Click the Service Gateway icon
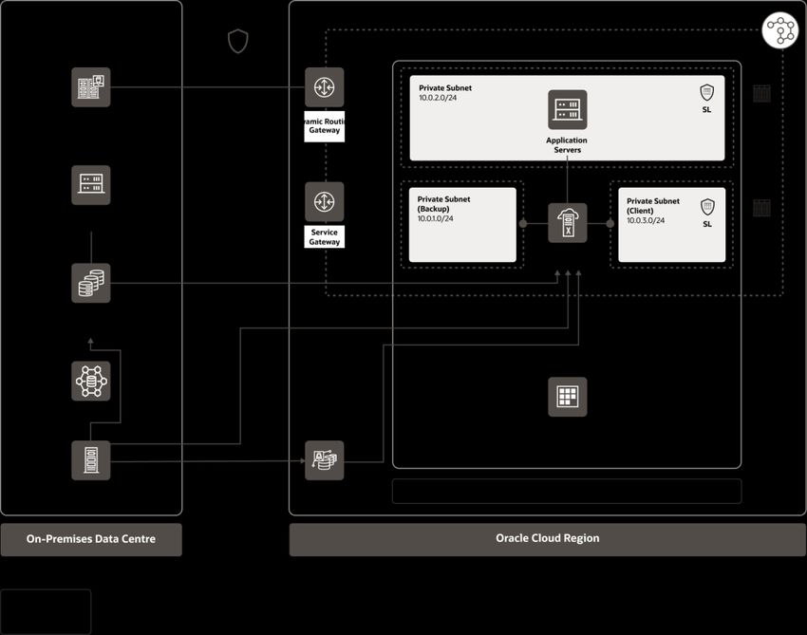The height and width of the screenshot is (635, 807). click(x=325, y=202)
